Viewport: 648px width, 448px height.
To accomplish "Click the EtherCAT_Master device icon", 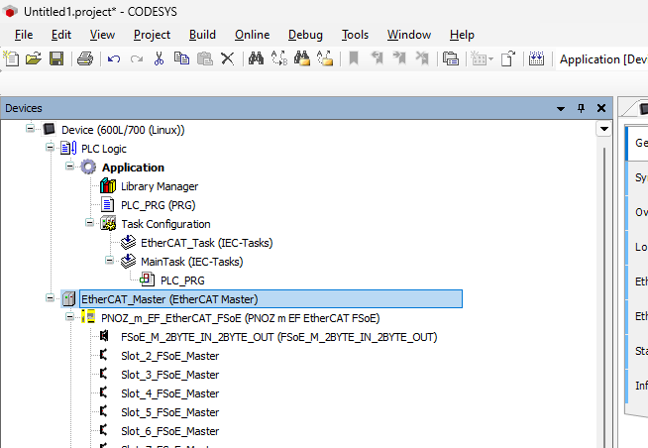I will pos(68,298).
